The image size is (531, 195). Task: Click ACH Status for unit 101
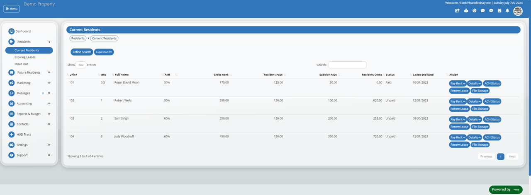(492, 84)
